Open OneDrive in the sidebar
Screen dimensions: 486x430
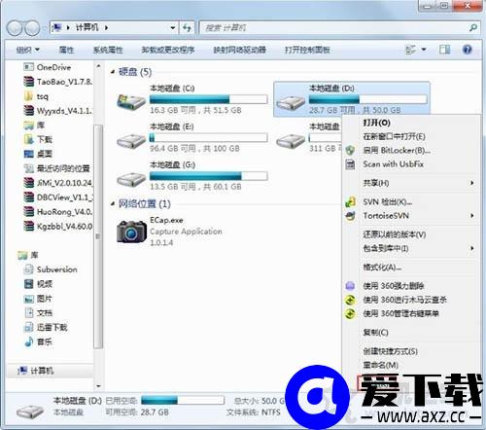click(x=47, y=67)
